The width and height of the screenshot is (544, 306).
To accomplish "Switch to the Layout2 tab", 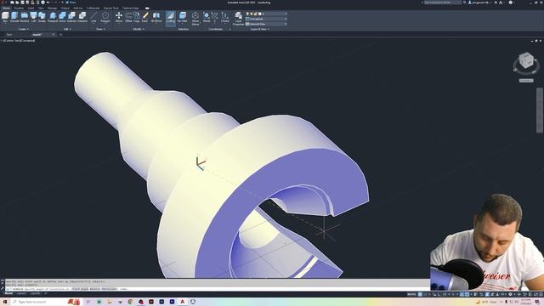I will (x=36, y=293).
